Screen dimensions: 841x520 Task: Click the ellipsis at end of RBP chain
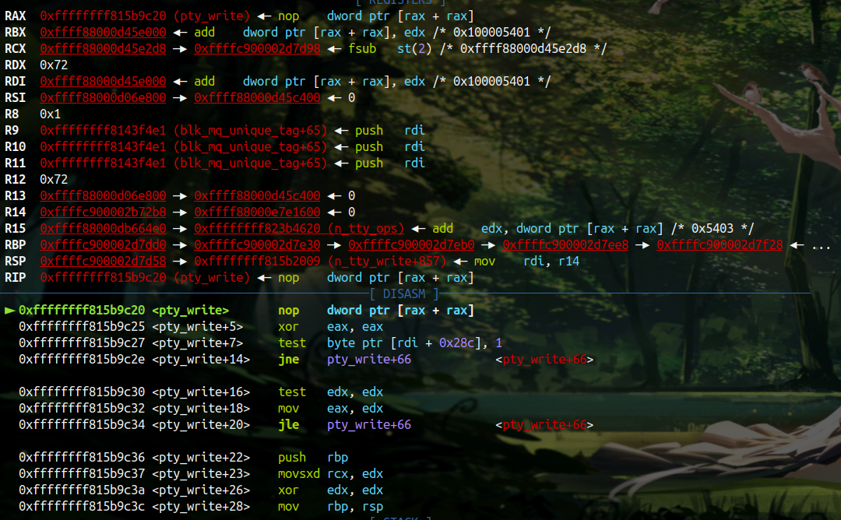[x=821, y=245]
